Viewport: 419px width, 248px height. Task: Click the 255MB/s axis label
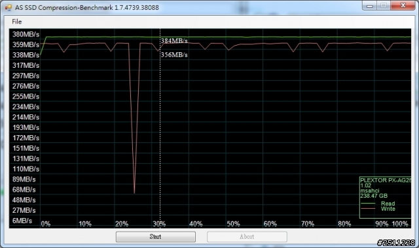[x=26, y=97]
